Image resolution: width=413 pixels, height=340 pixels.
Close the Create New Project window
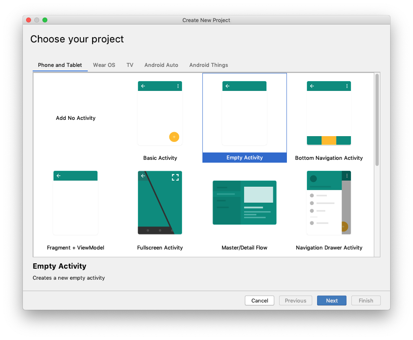(29, 20)
